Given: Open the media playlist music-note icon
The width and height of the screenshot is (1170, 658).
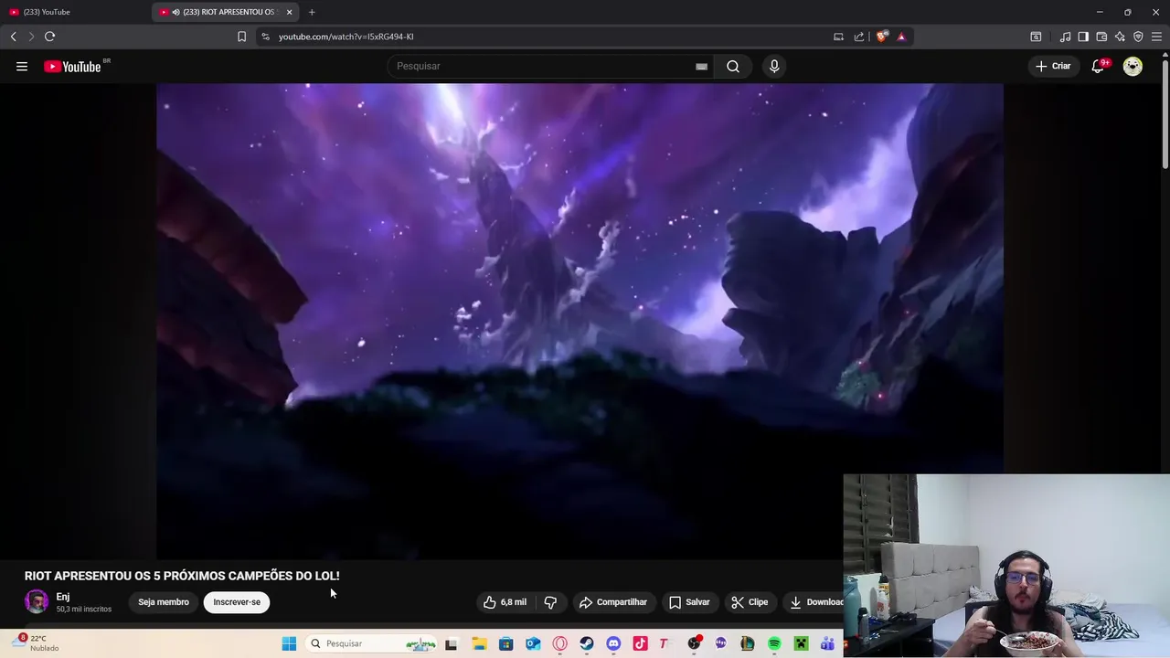Looking at the screenshot, I should tap(1065, 37).
